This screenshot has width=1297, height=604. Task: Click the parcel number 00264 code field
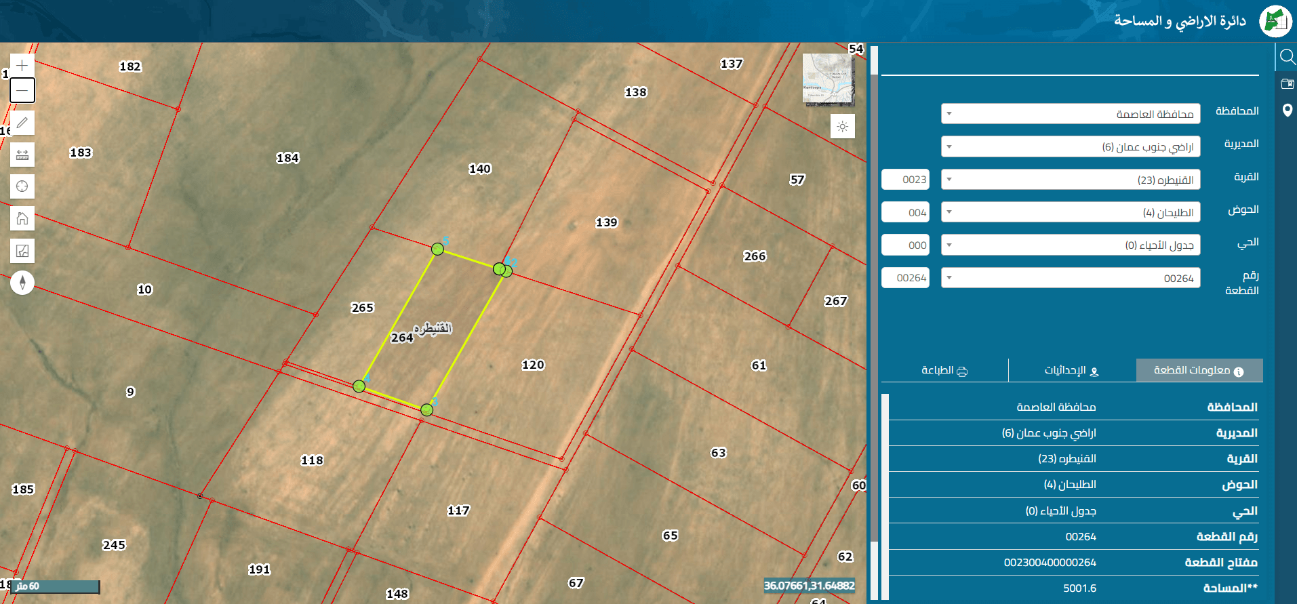tap(905, 278)
